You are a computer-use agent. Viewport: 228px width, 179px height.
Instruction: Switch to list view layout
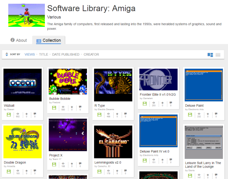coord(218,55)
